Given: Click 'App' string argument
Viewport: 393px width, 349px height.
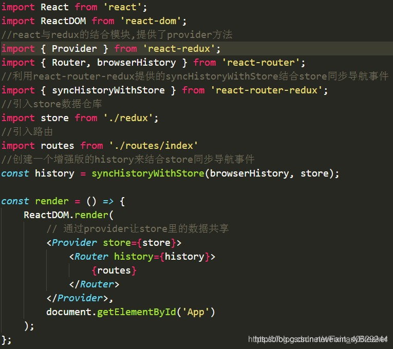Looking at the screenshot, I should (x=196, y=312).
